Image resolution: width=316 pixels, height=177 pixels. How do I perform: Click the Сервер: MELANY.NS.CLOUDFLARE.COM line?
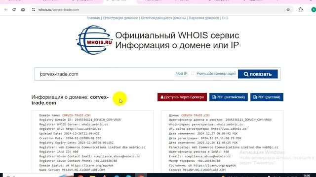point(197,170)
